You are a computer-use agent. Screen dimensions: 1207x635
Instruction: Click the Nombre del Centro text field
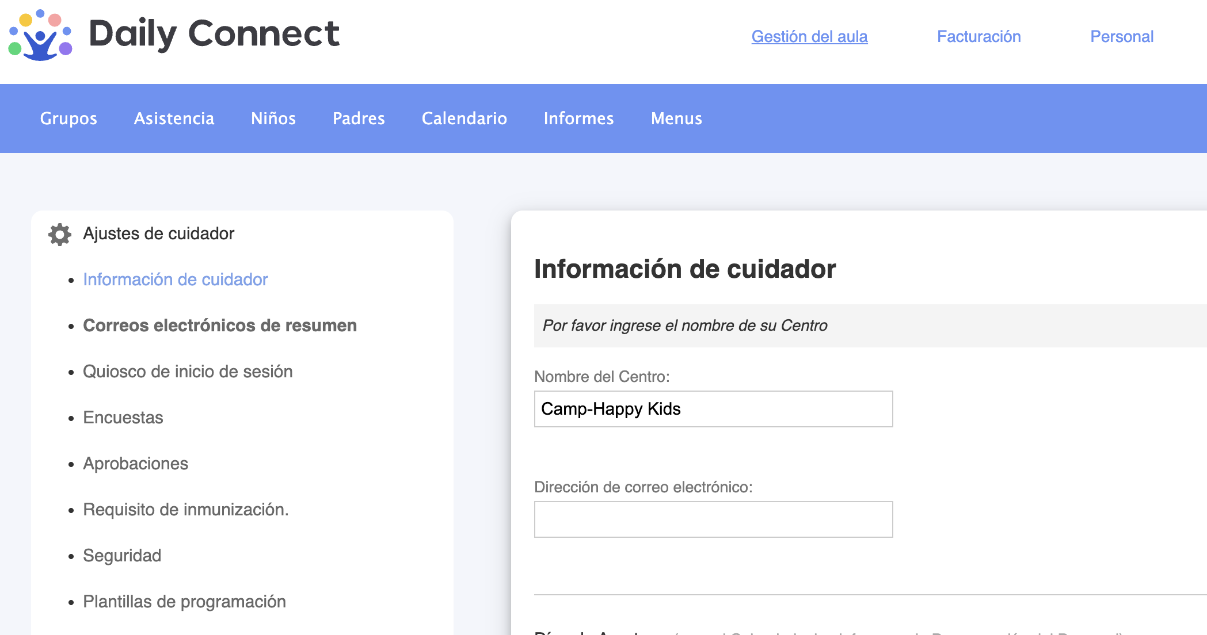[713, 409]
